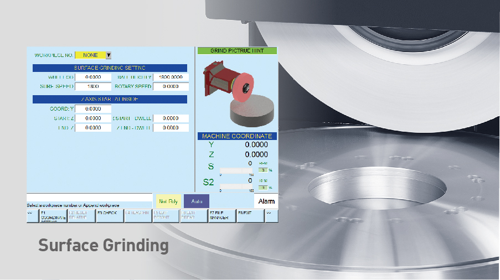
Task: Click the F2 RESET RELATIVE softkey
Action: tap(81, 216)
